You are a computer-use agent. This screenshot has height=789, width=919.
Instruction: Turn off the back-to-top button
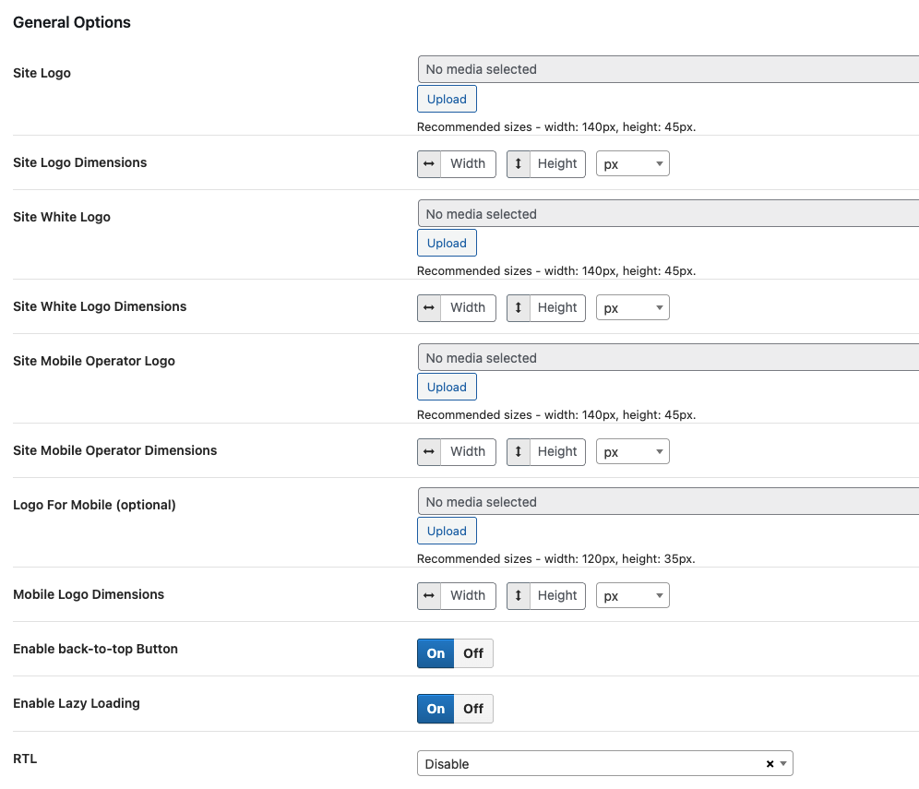[x=473, y=653]
